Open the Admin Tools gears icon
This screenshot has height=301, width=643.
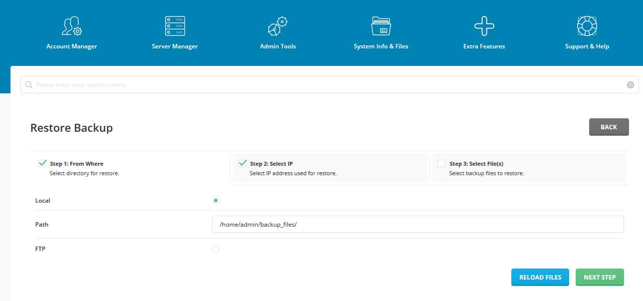point(278,26)
